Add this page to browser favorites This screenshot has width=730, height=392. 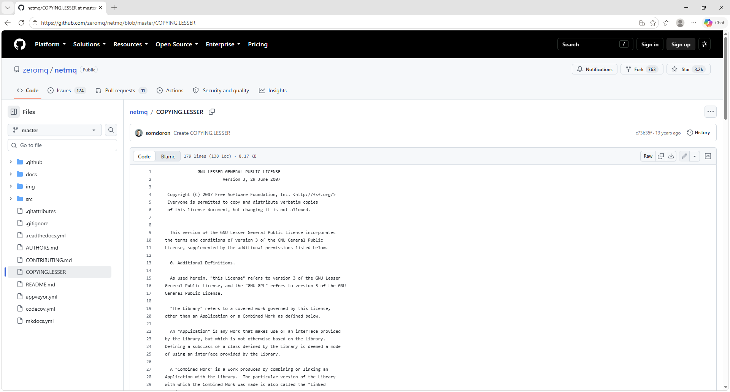tap(653, 23)
